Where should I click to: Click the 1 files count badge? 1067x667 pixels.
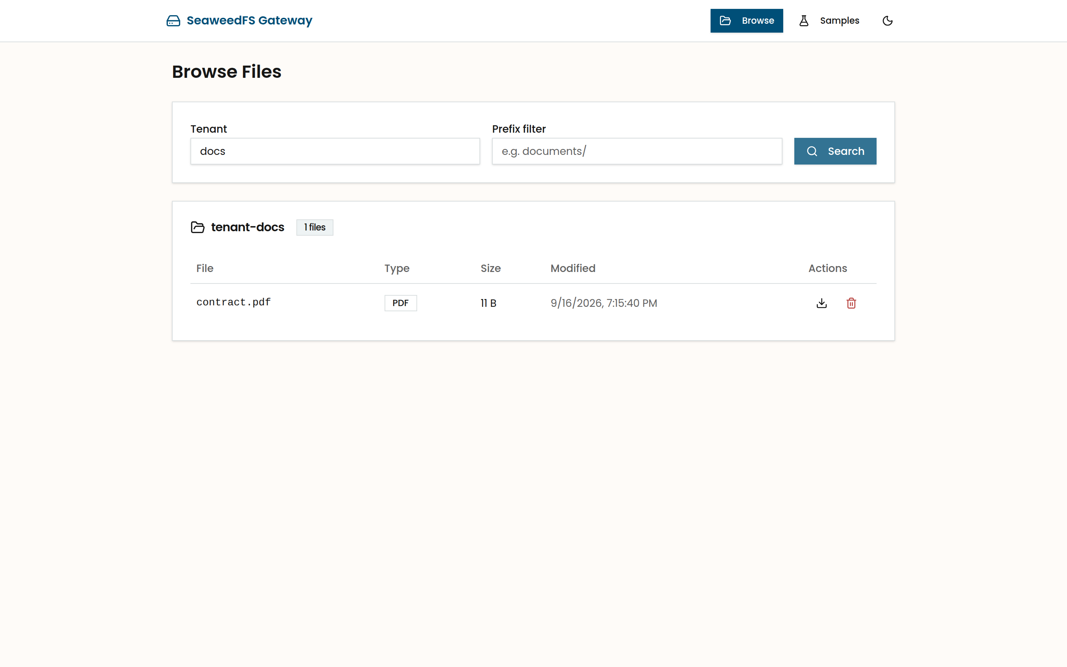[x=315, y=227]
